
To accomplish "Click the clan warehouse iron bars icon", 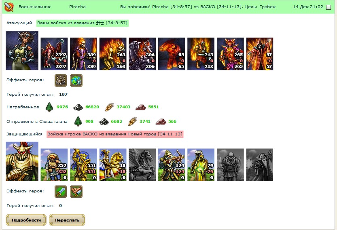I will tap(161, 122).
